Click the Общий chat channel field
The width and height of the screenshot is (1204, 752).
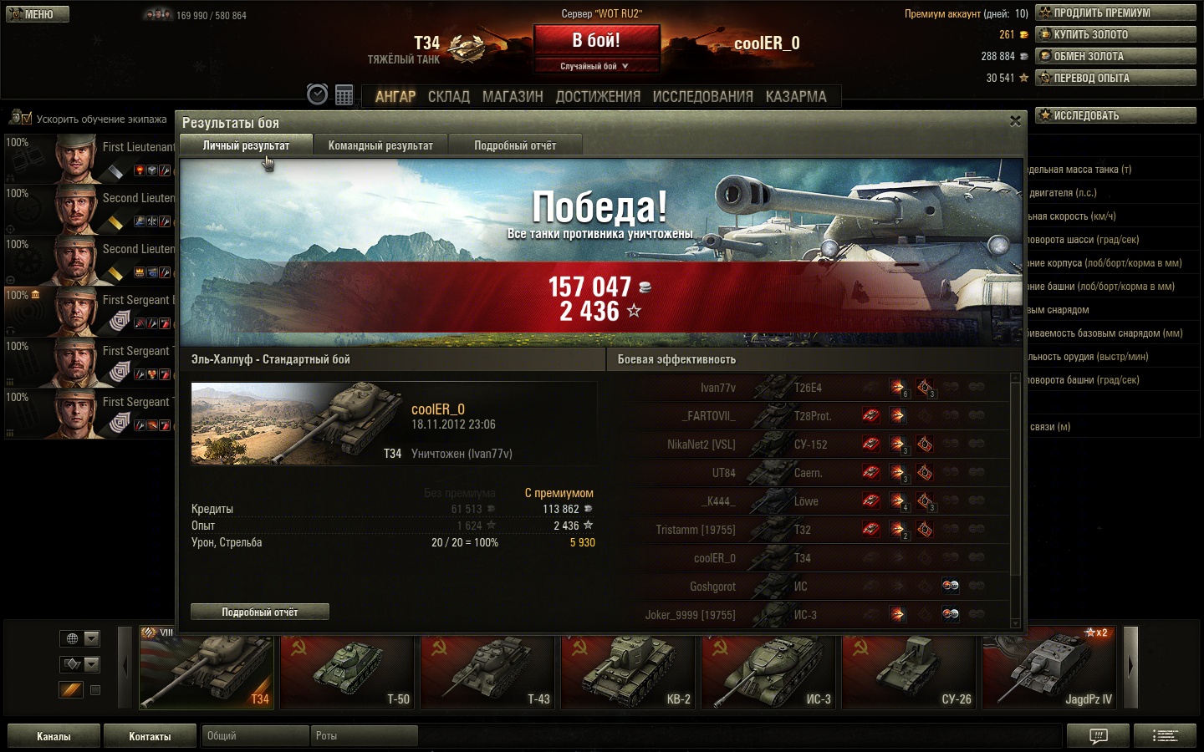tap(255, 735)
